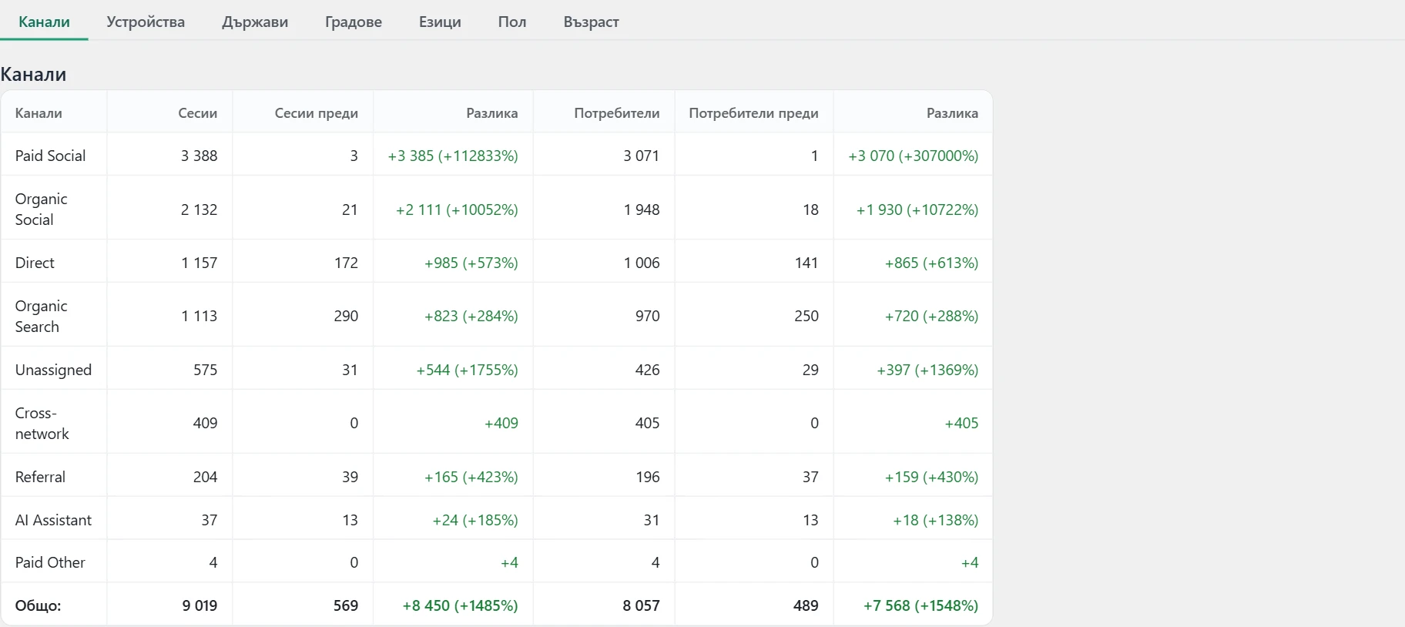Click the Канали column header in table
The height and width of the screenshot is (627, 1405).
[39, 113]
